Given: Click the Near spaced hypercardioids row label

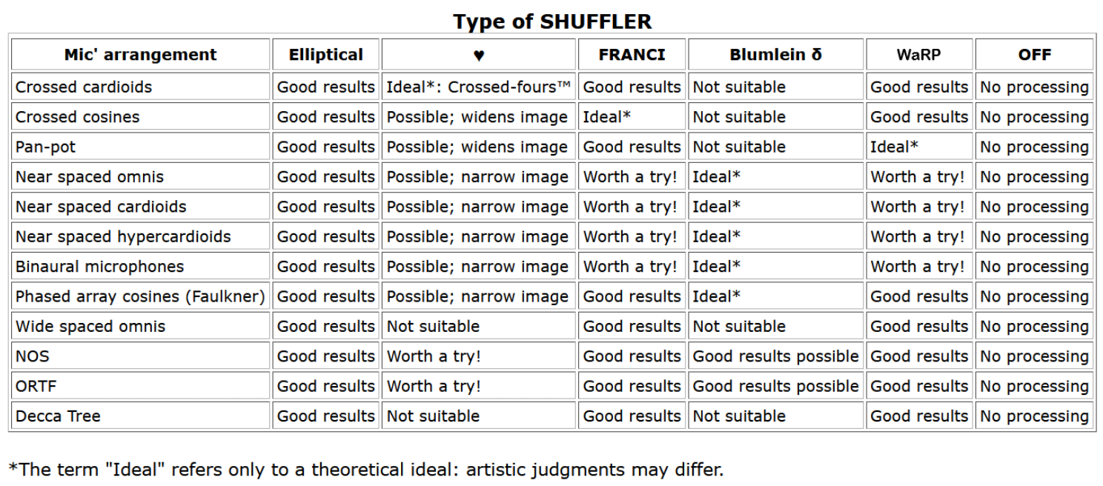Looking at the screenshot, I should [x=123, y=236].
